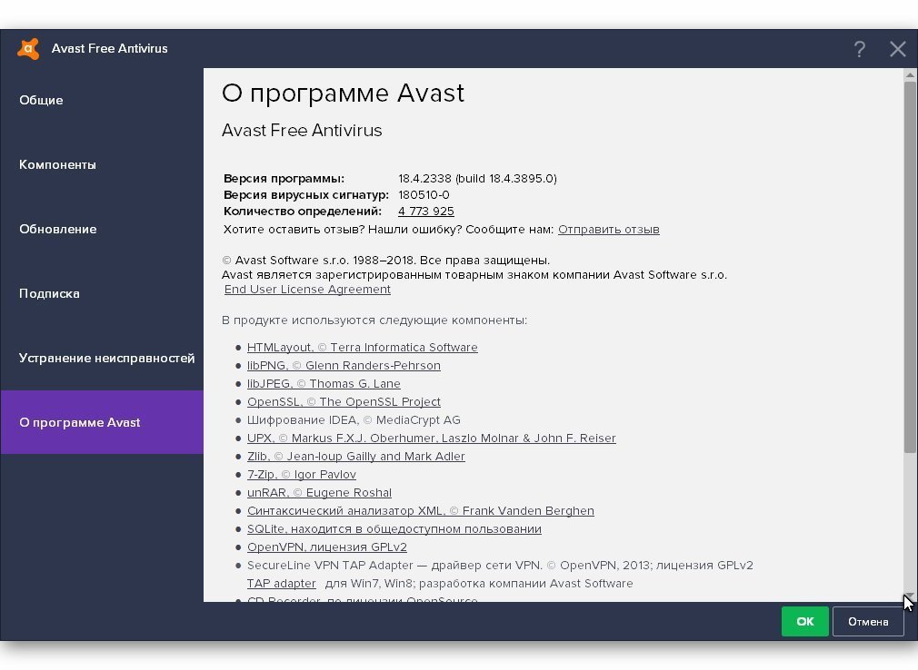Click the program version 18.4.2338 text

[477, 178]
